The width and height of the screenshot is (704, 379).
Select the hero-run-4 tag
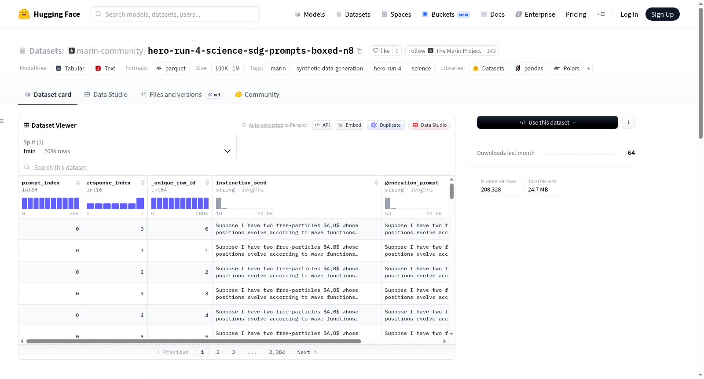[387, 68]
